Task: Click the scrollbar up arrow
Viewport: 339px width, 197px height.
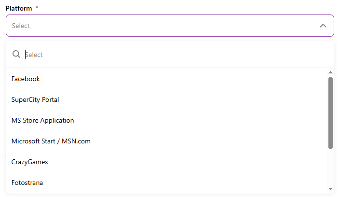Action: pos(330,72)
